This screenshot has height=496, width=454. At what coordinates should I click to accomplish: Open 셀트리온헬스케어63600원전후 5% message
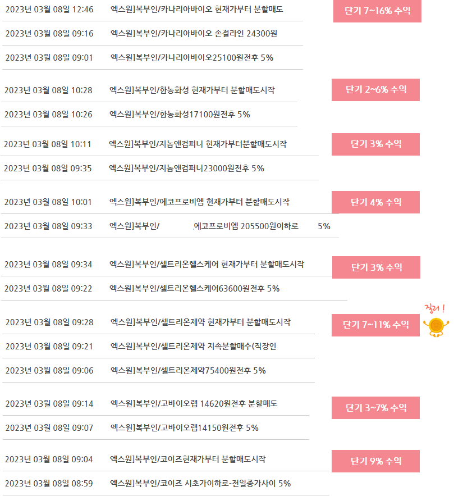[194, 289]
